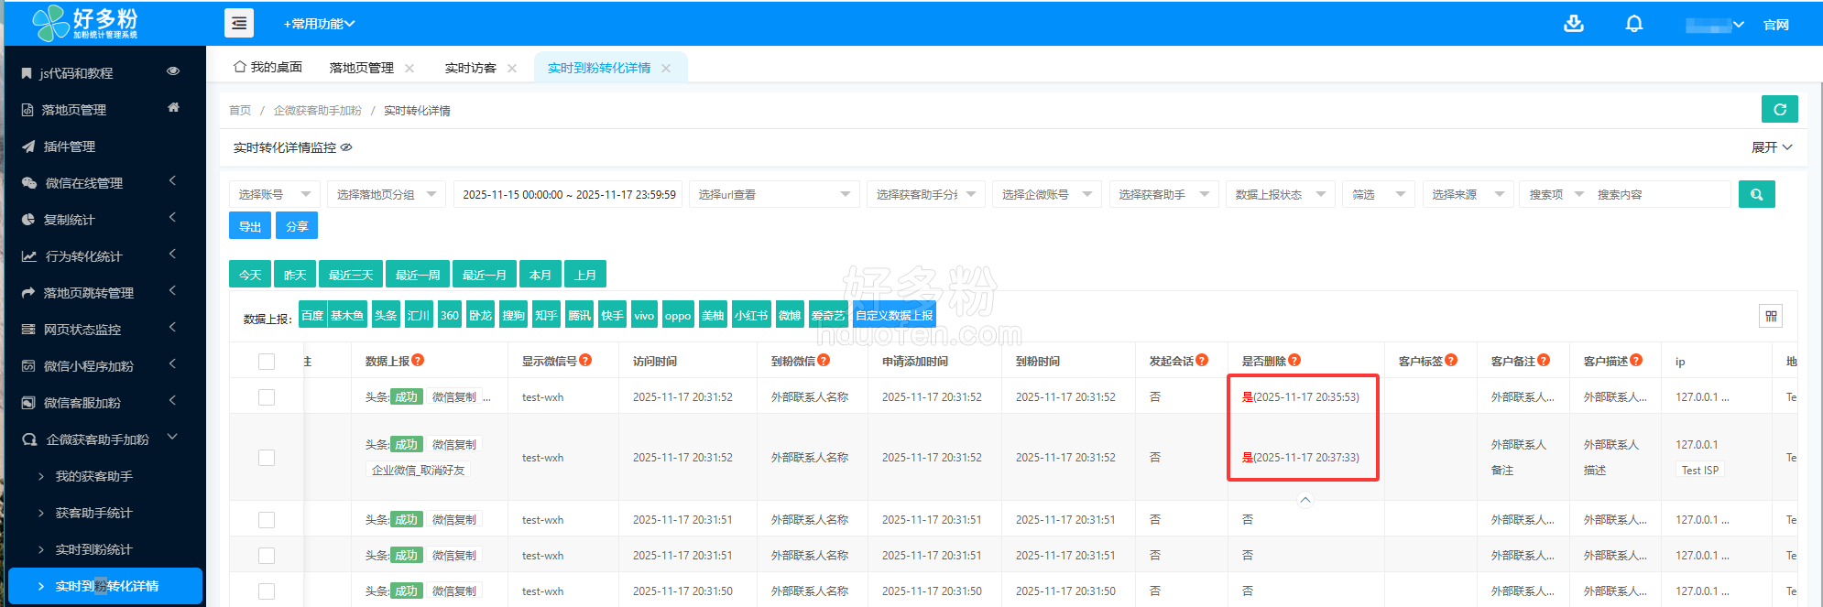
Task: Toggle the eye icon beside 实时转化详情监控
Action: 346,147
